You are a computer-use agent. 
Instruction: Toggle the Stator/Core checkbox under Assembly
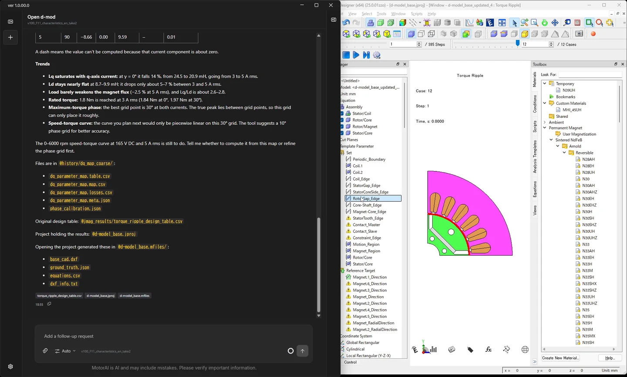click(342, 133)
